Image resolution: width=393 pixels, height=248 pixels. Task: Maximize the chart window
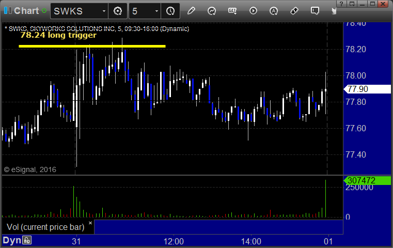[373, 4]
